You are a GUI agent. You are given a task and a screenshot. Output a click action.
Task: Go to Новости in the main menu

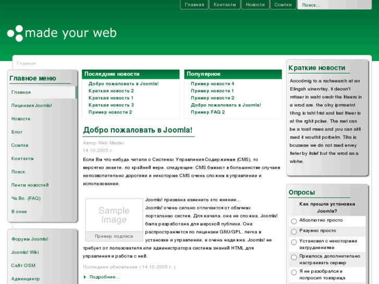pyautogui.click(x=21, y=119)
